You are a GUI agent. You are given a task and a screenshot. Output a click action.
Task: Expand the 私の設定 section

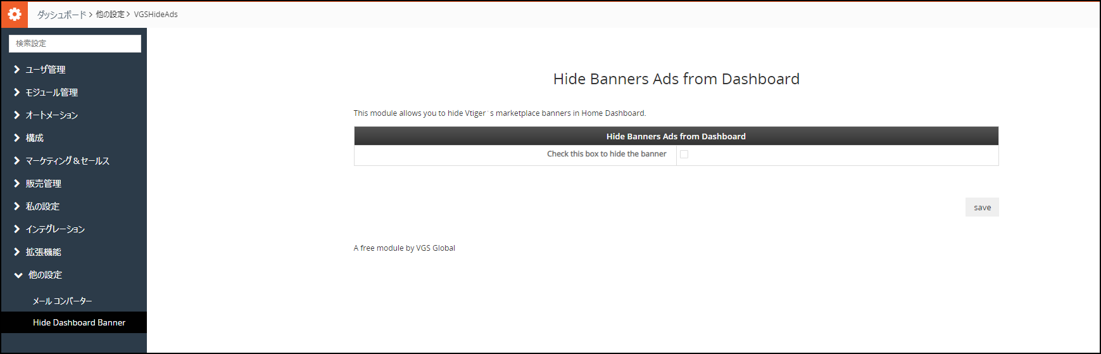(x=42, y=206)
